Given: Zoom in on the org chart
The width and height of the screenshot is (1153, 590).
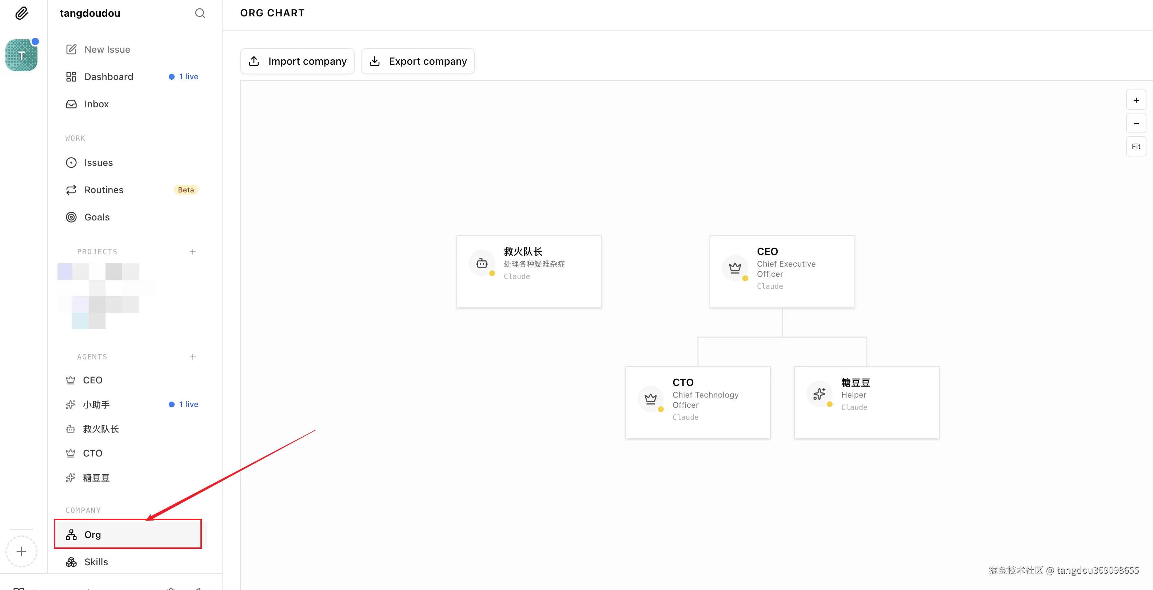Looking at the screenshot, I should point(1136,100).
